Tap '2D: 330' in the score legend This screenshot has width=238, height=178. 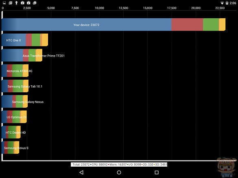[x=148, y=165]
